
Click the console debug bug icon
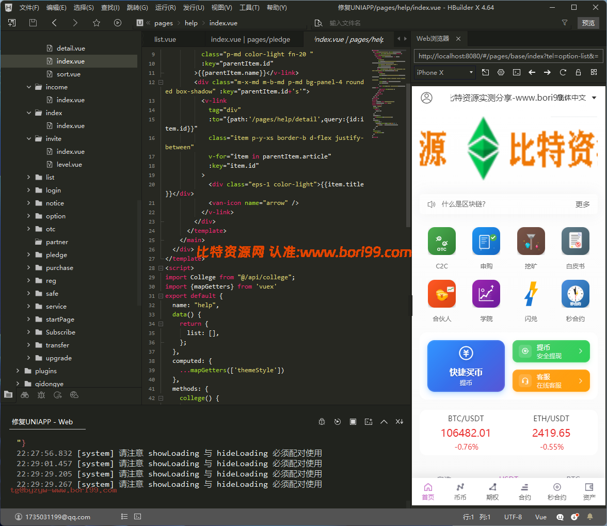pos(322,422)
